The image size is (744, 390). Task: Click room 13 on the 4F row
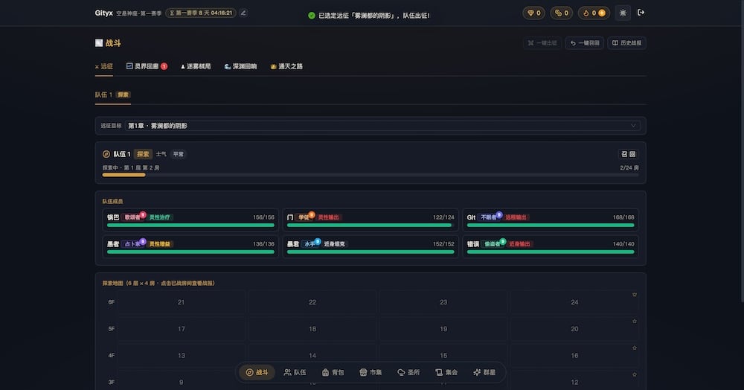(181, 355)
